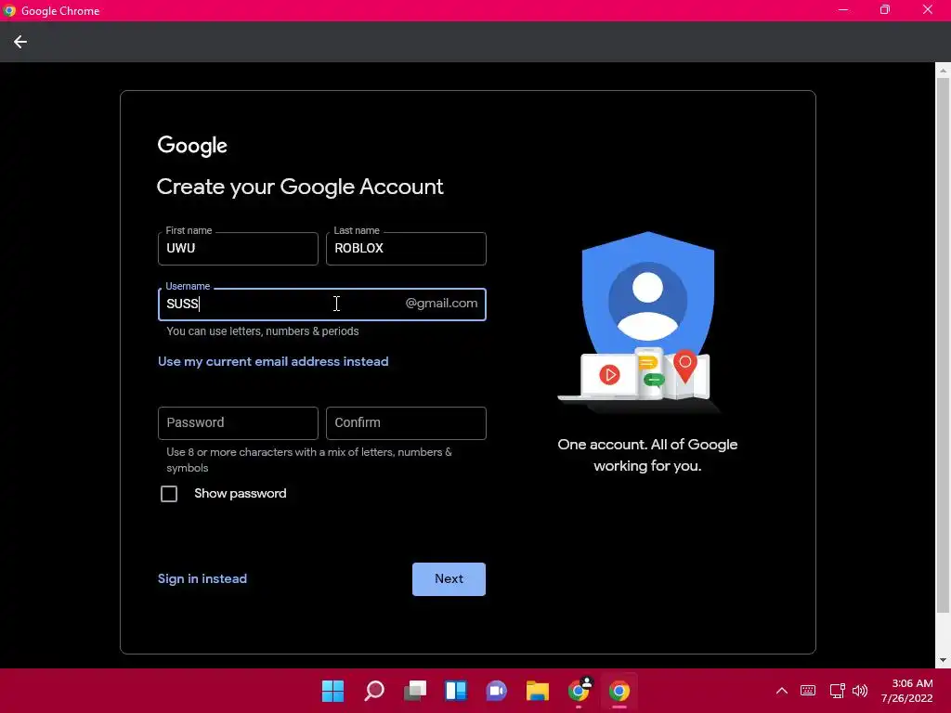Open network status tray icon

tap(837, 691)
